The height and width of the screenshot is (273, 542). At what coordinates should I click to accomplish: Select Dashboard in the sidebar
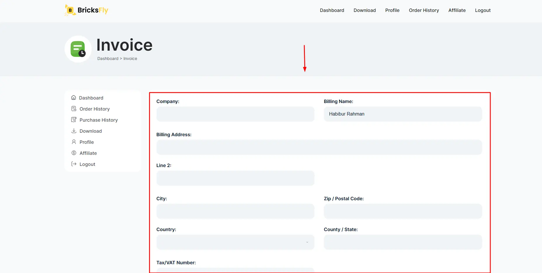(x=91, y=98)
